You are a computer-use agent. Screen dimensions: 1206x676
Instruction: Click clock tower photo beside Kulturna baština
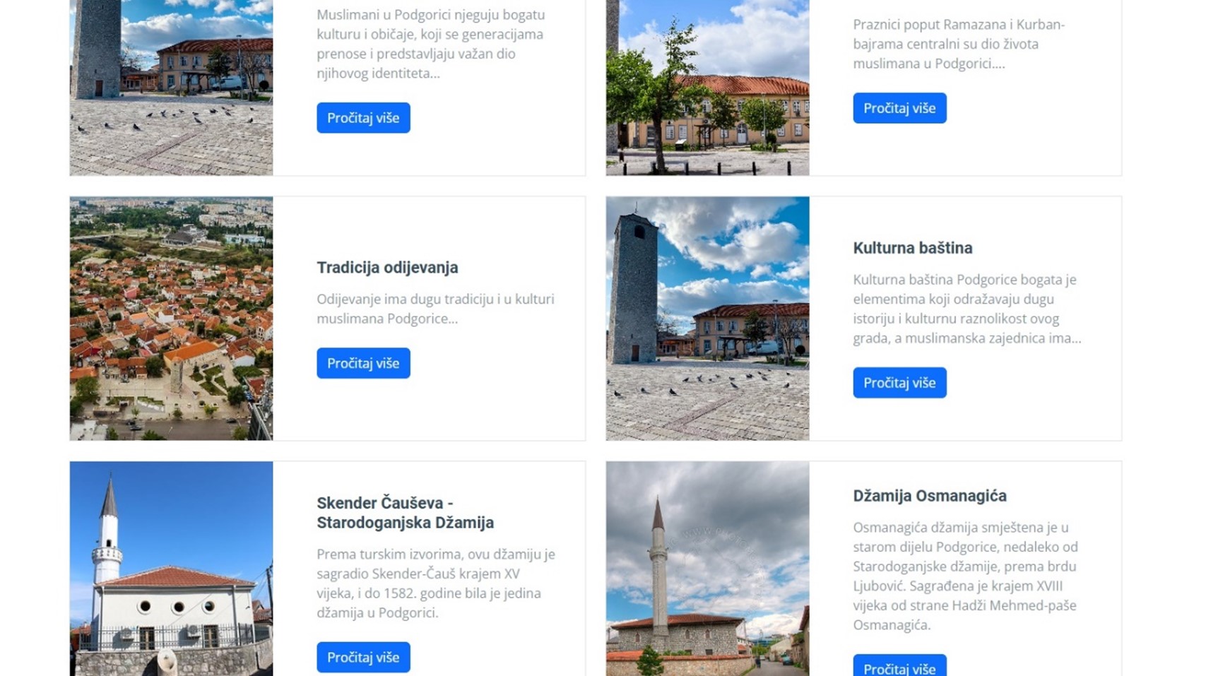[x=707, y=319]
